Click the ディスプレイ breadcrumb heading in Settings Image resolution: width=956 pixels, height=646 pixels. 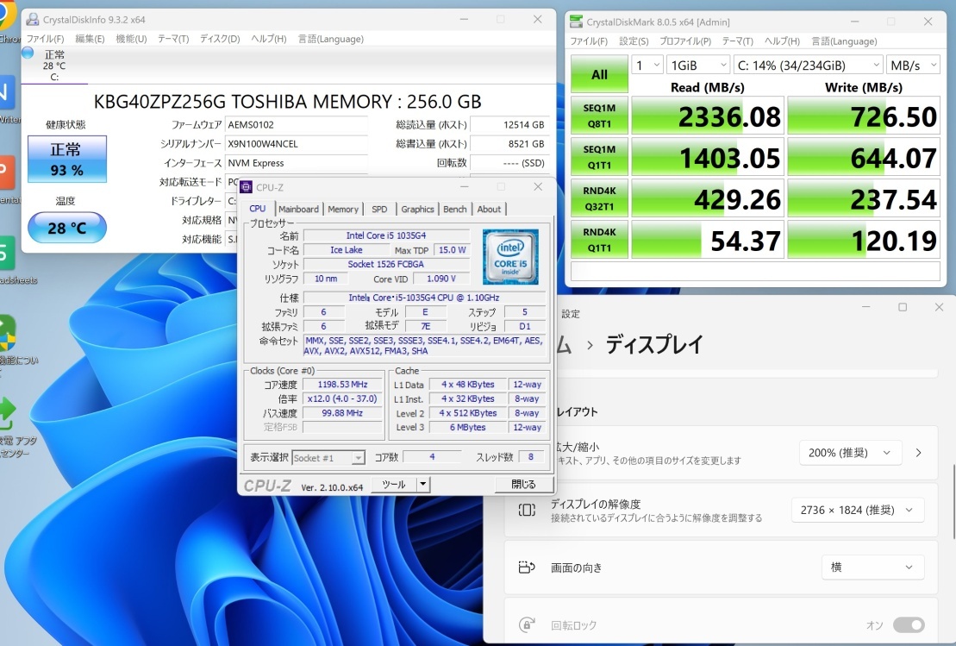(654, 345)
